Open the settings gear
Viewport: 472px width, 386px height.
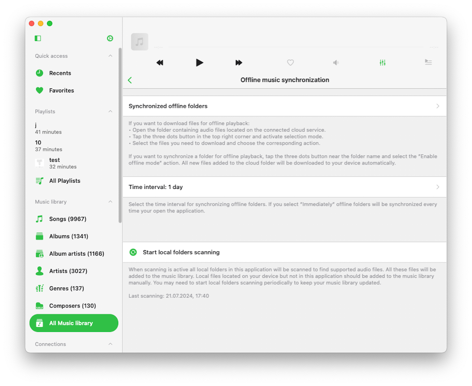click(x=110, y=38)
